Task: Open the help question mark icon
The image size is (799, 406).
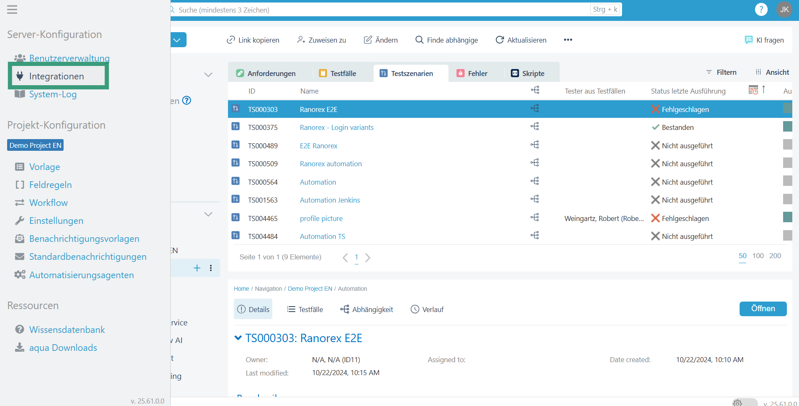Action: [x=761, y=9]
